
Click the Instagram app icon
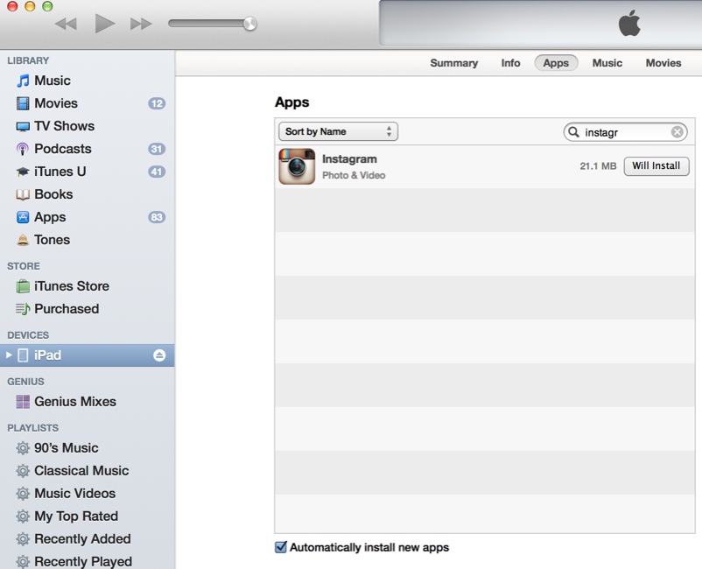(x=297, y=166)
